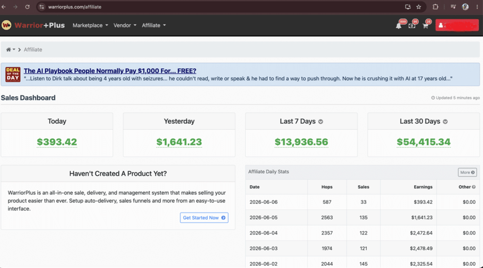Expand the Vendor menu
This screenshot has width=483, height=268.
(x=125, y=25)
